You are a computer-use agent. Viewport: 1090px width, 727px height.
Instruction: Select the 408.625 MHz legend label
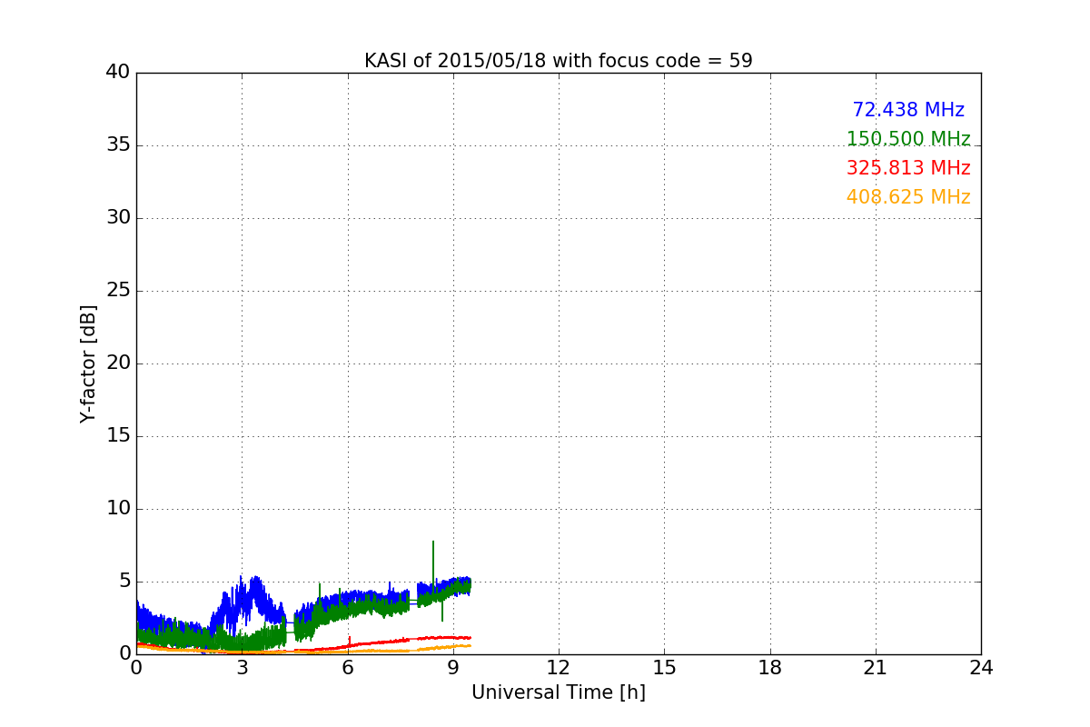908,197
